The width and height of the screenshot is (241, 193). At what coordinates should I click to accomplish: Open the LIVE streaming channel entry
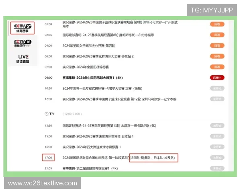[x=23, y=59]
